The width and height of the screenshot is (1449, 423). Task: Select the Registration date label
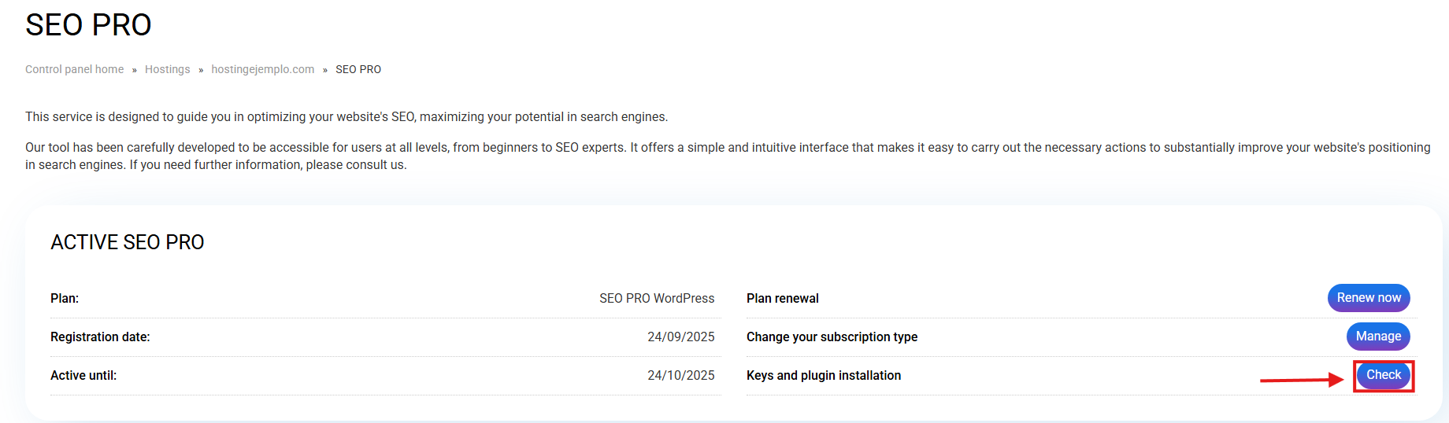(x=100, y=337)
